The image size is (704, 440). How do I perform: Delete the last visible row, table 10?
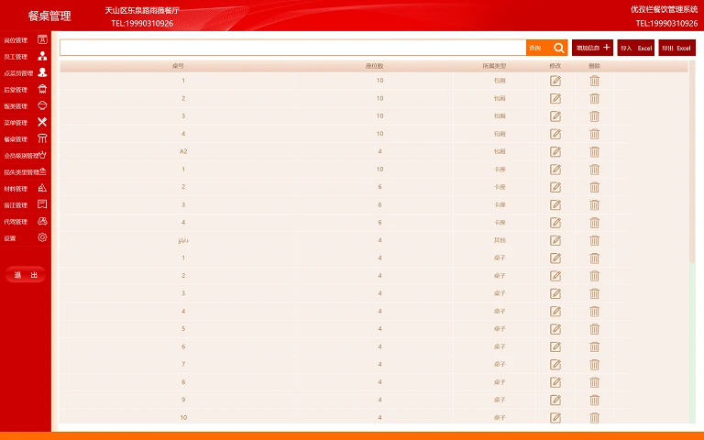[594, 418]
